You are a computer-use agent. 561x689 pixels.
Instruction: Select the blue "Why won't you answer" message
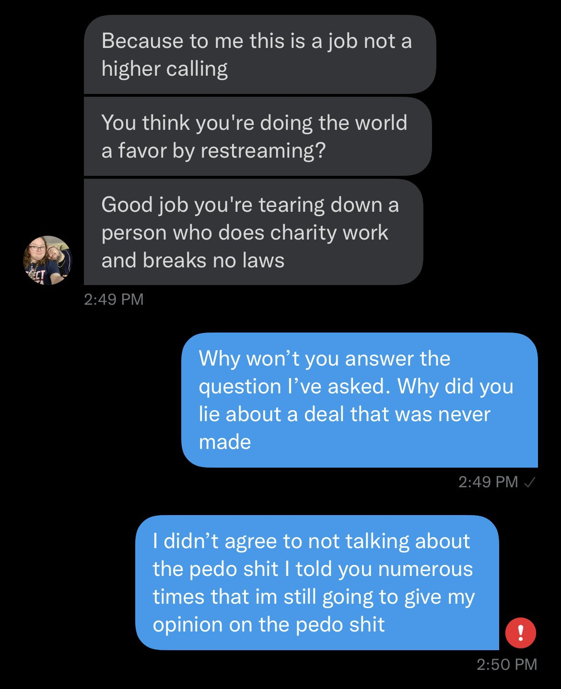360,400
